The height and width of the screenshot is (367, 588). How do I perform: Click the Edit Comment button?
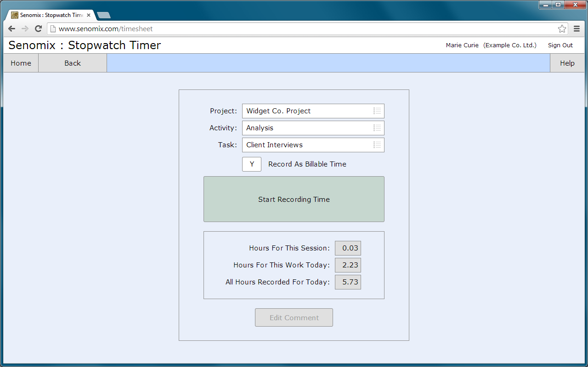pyautogui.click(x=294, y=317)
